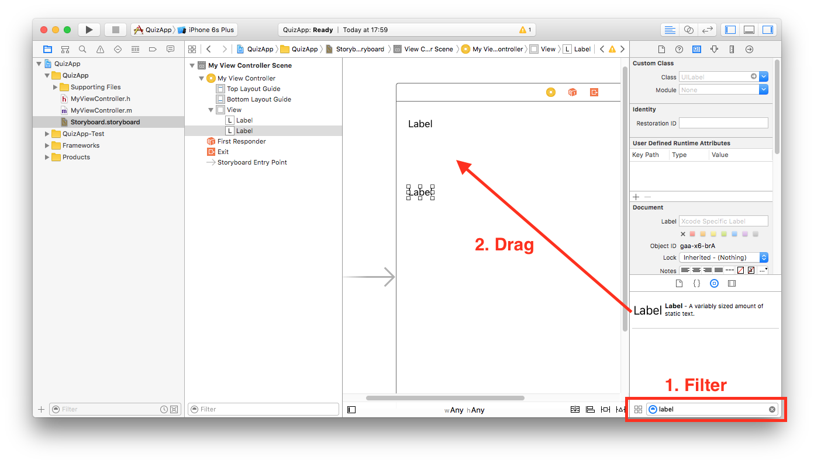This screenshot has height=464, width=814.
Task: Choose iPhone 6s Plus destination
Action: click(x=206, y=30)
